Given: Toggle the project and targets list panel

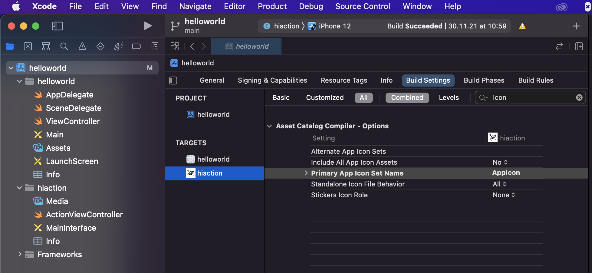Looking at the screenshot, I should tap(173, 81).
